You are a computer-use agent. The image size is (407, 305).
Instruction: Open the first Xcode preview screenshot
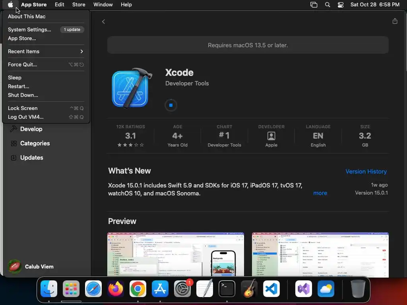(x=175, y=254)
